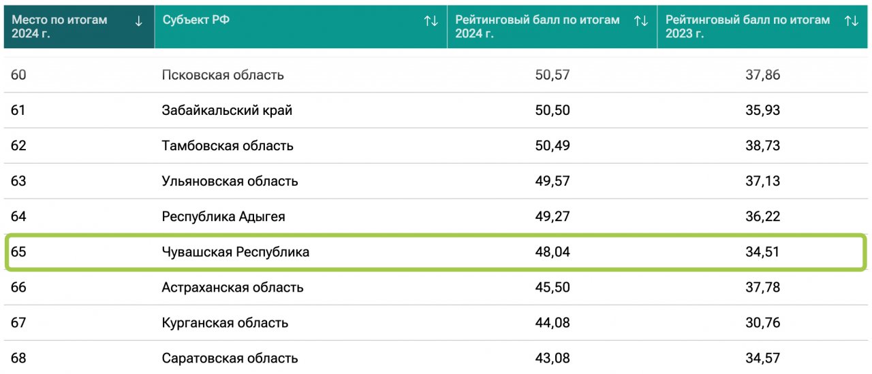872x374 pixels.
Task: Click 2023 score 34,57 for Саратовская область
Action: click(762, 358)
